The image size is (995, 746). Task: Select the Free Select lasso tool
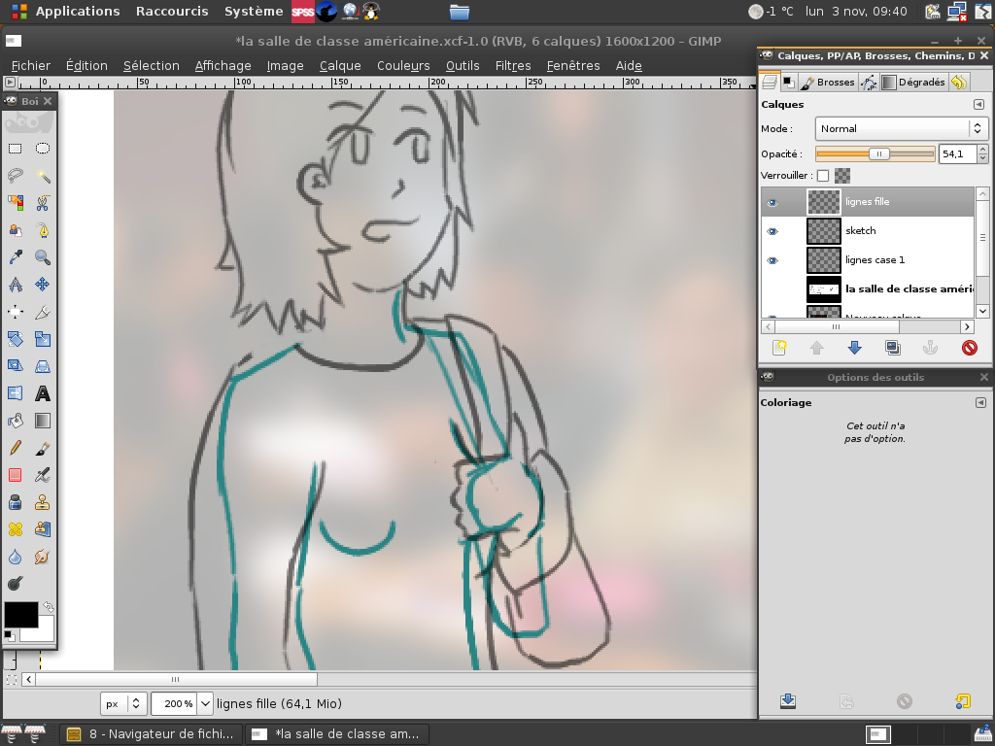[x=16, y=176]
